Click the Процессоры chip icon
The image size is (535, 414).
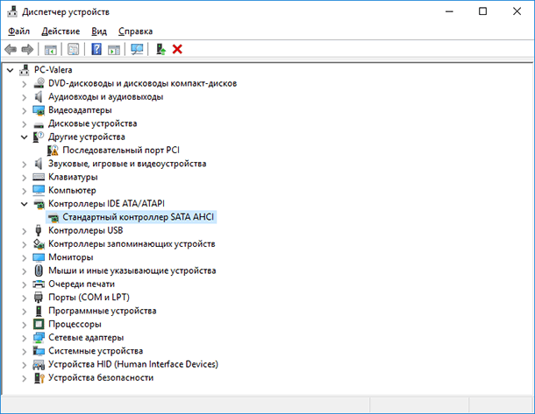coord(39,324)
